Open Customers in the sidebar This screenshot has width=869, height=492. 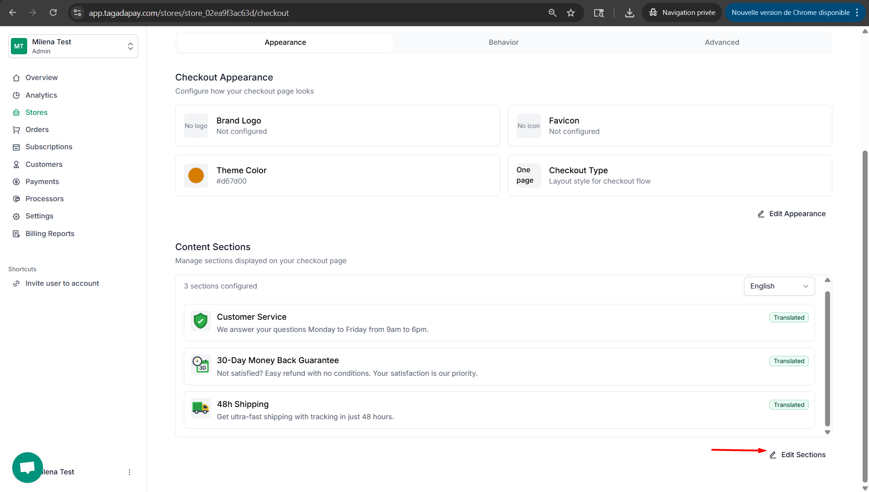coord(44,165)
